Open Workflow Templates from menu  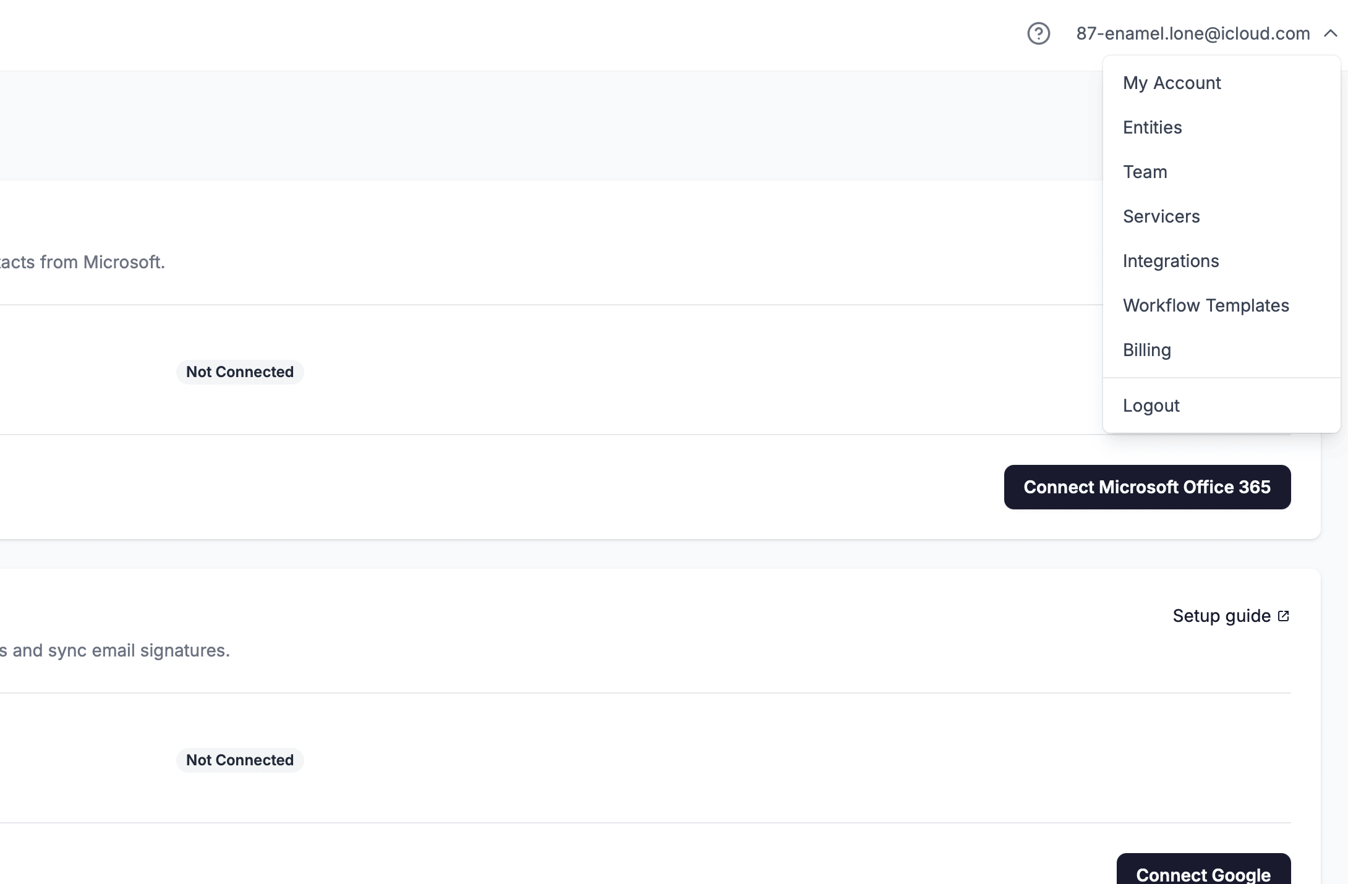1205,305
